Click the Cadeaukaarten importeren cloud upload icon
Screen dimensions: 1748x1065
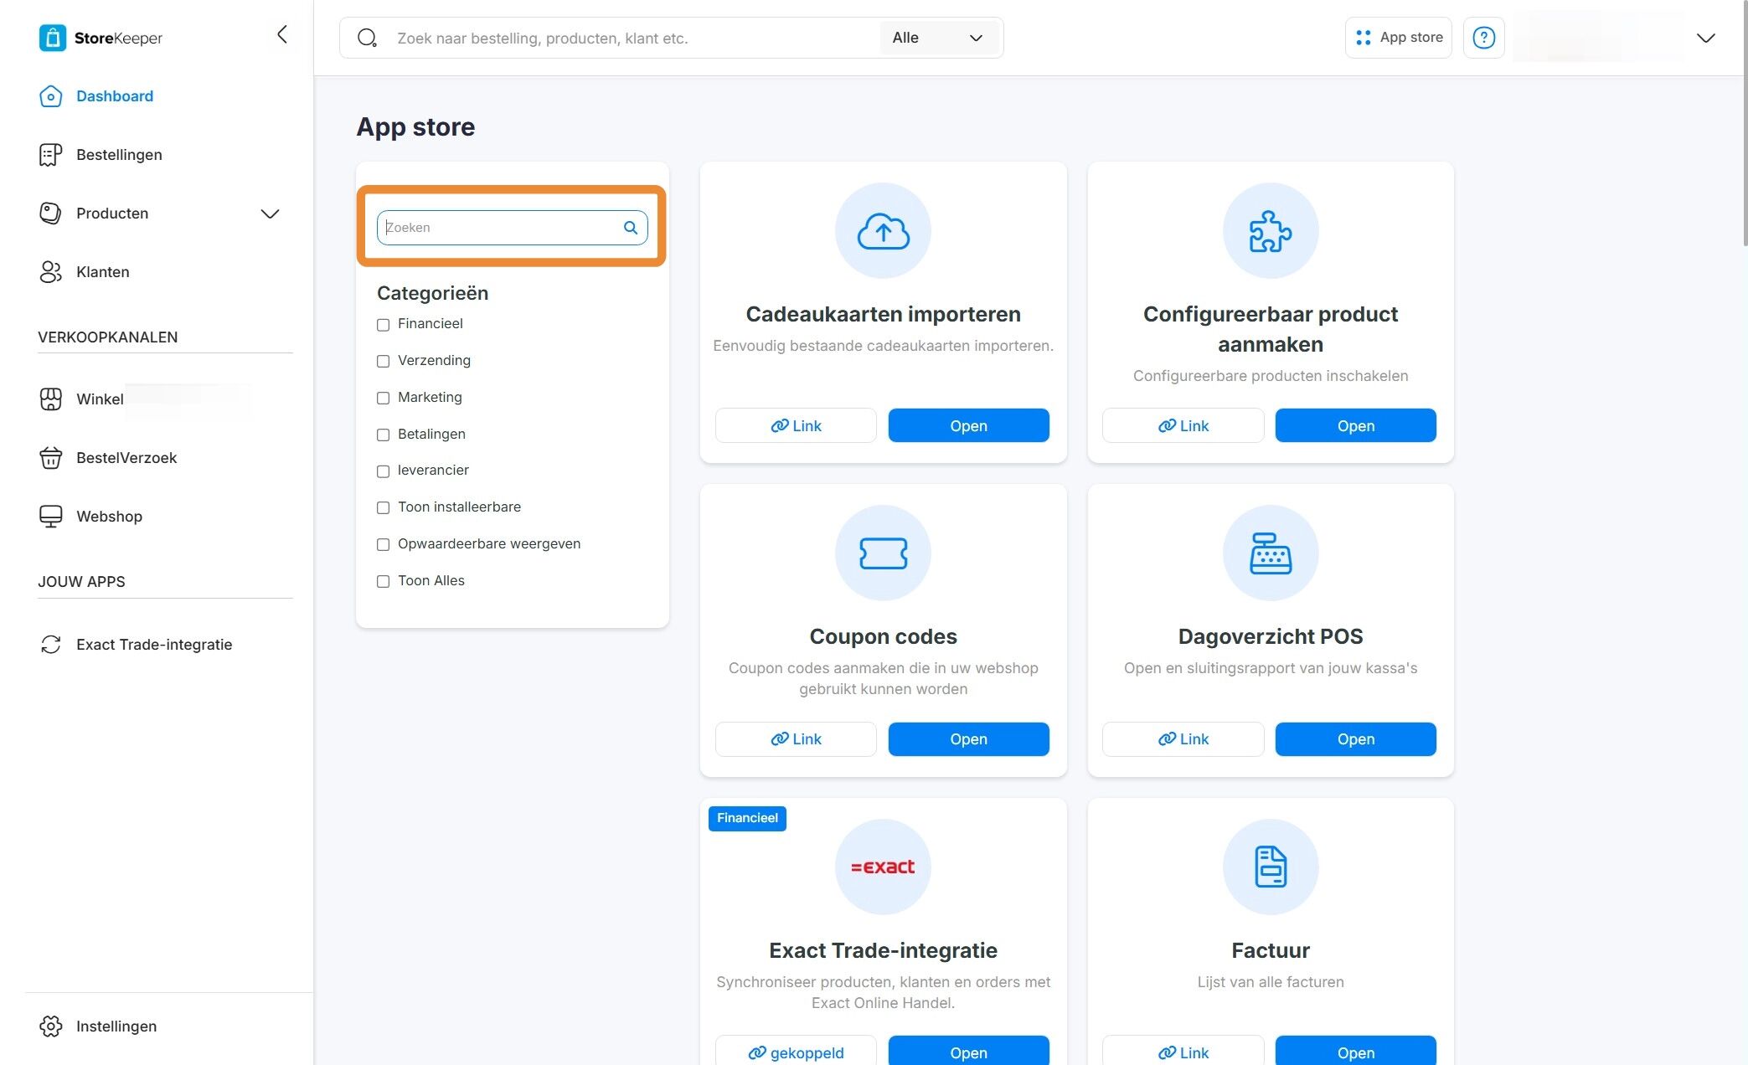[883, 231]
